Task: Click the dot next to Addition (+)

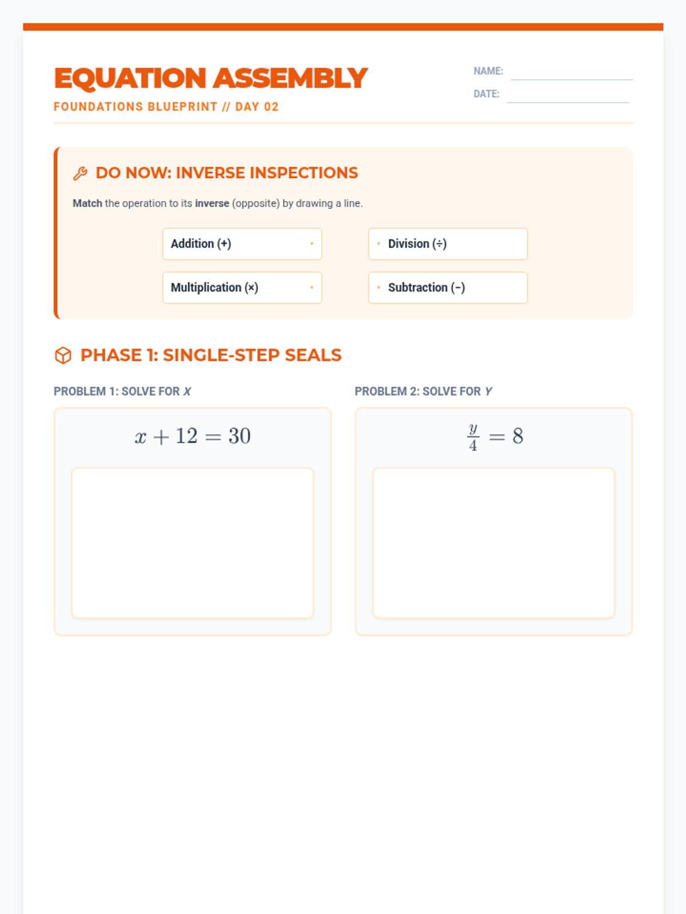Action: (x=312, y=244)
